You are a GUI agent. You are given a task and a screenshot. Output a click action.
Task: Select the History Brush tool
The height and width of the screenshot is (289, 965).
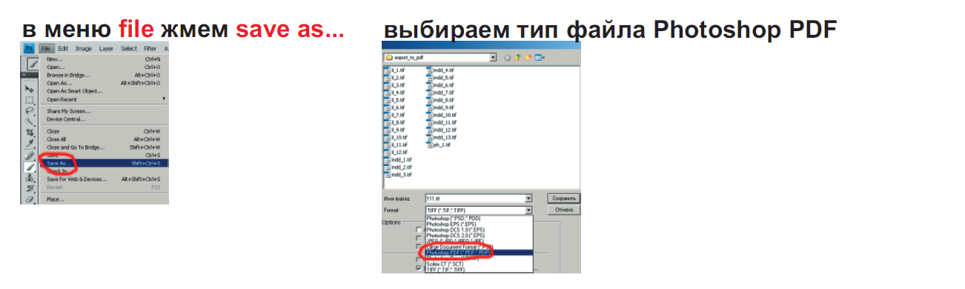coord(30,188)
